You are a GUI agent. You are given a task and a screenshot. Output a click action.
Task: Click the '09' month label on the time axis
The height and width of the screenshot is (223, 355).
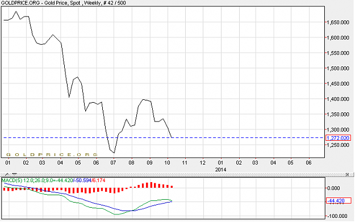point(149,163)
